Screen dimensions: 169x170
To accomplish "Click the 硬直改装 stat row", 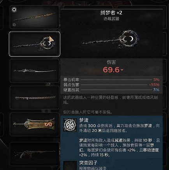I will point(111,90).
